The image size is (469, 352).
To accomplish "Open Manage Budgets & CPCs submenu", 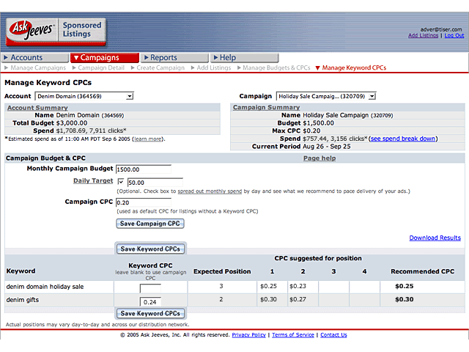I will point(276,67).
